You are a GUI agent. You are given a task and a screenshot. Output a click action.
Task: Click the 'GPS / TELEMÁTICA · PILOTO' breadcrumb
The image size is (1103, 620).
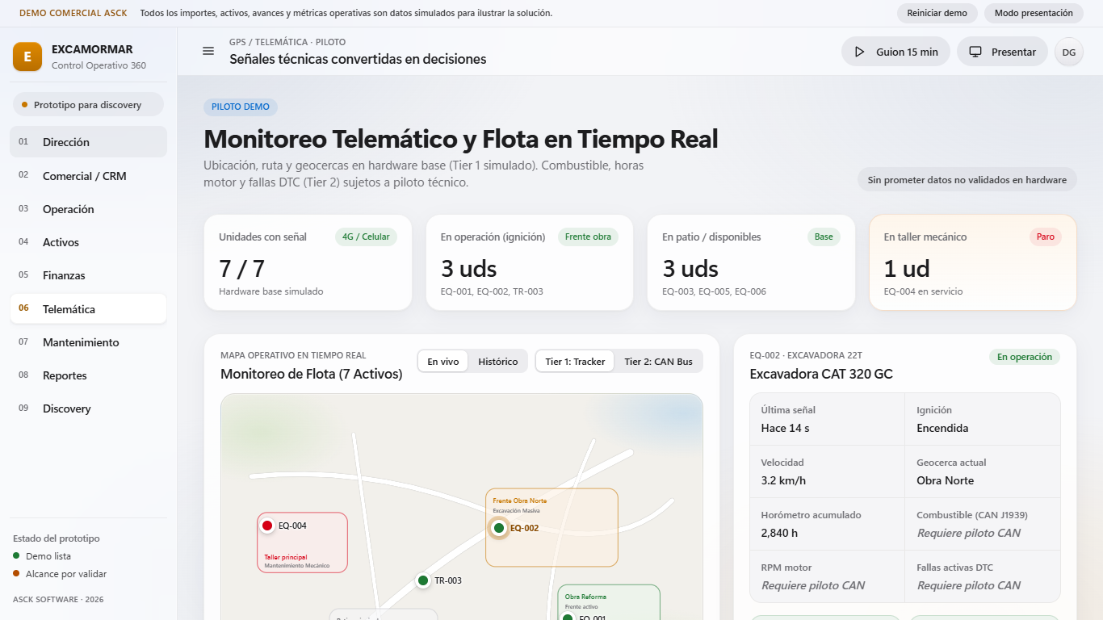pos(287,42)
